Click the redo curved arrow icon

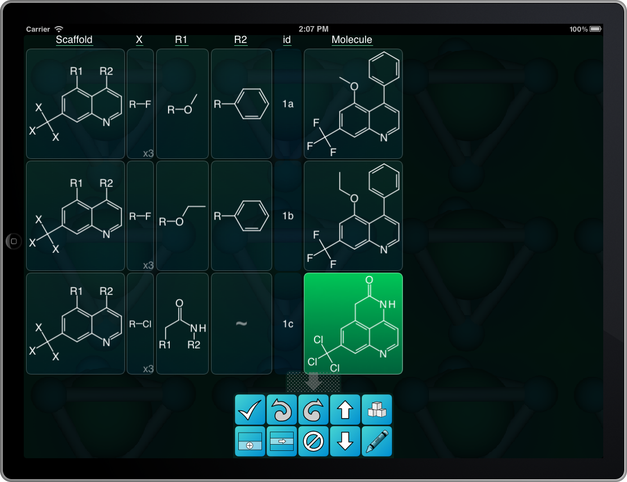pos(313,410)
